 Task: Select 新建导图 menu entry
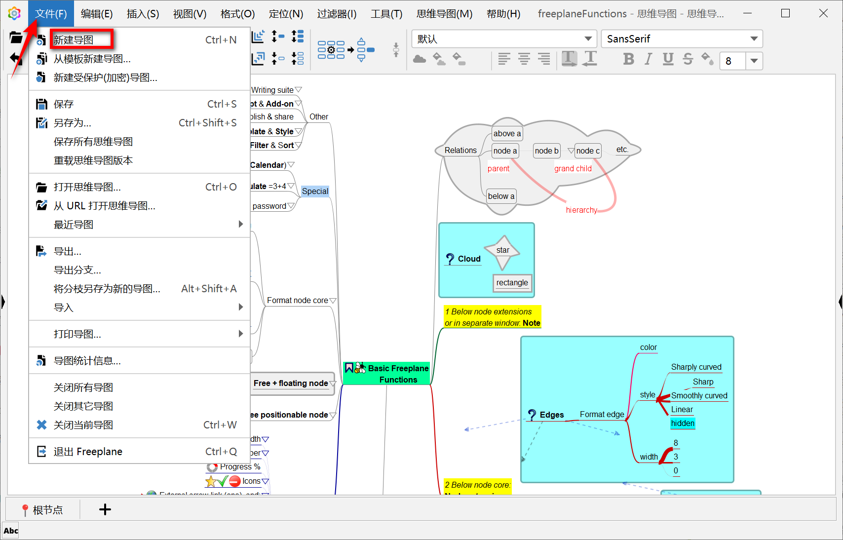[x=140, y=40]
